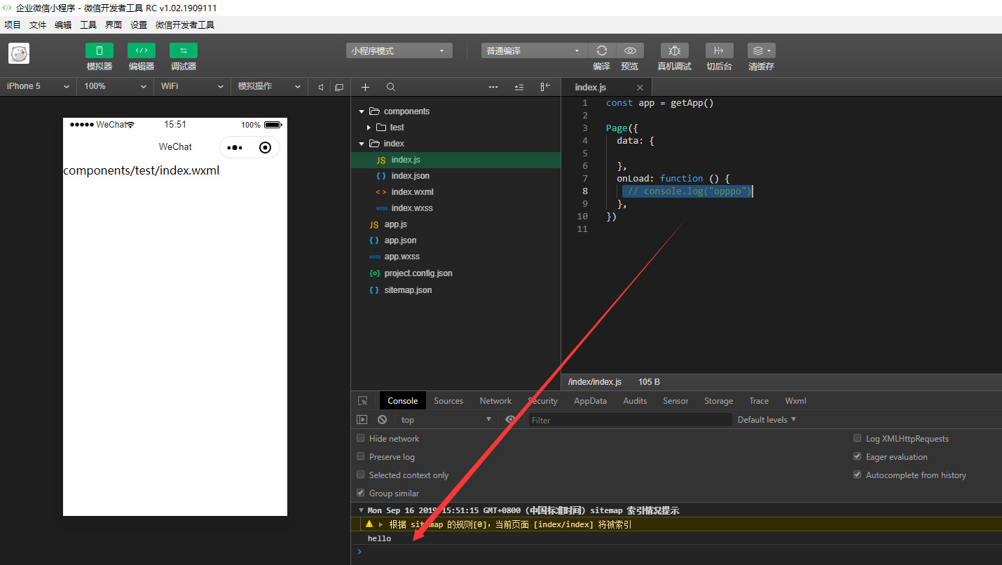The image size is (1002, 565).
Task: Collapse the index folder
Action: pos(362,144)
